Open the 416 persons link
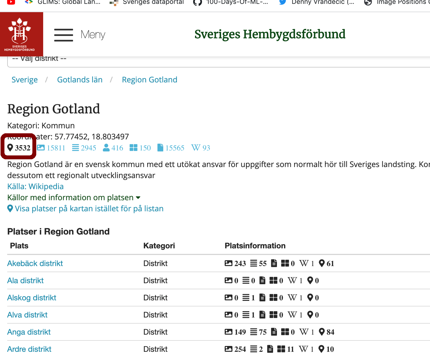This screenshot has width=430, height=354. (x=113, y=148)
